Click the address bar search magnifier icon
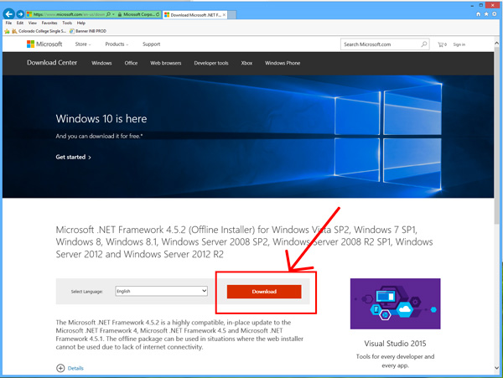The height and width of the screenshot is (378, 503). pos(108,14)
